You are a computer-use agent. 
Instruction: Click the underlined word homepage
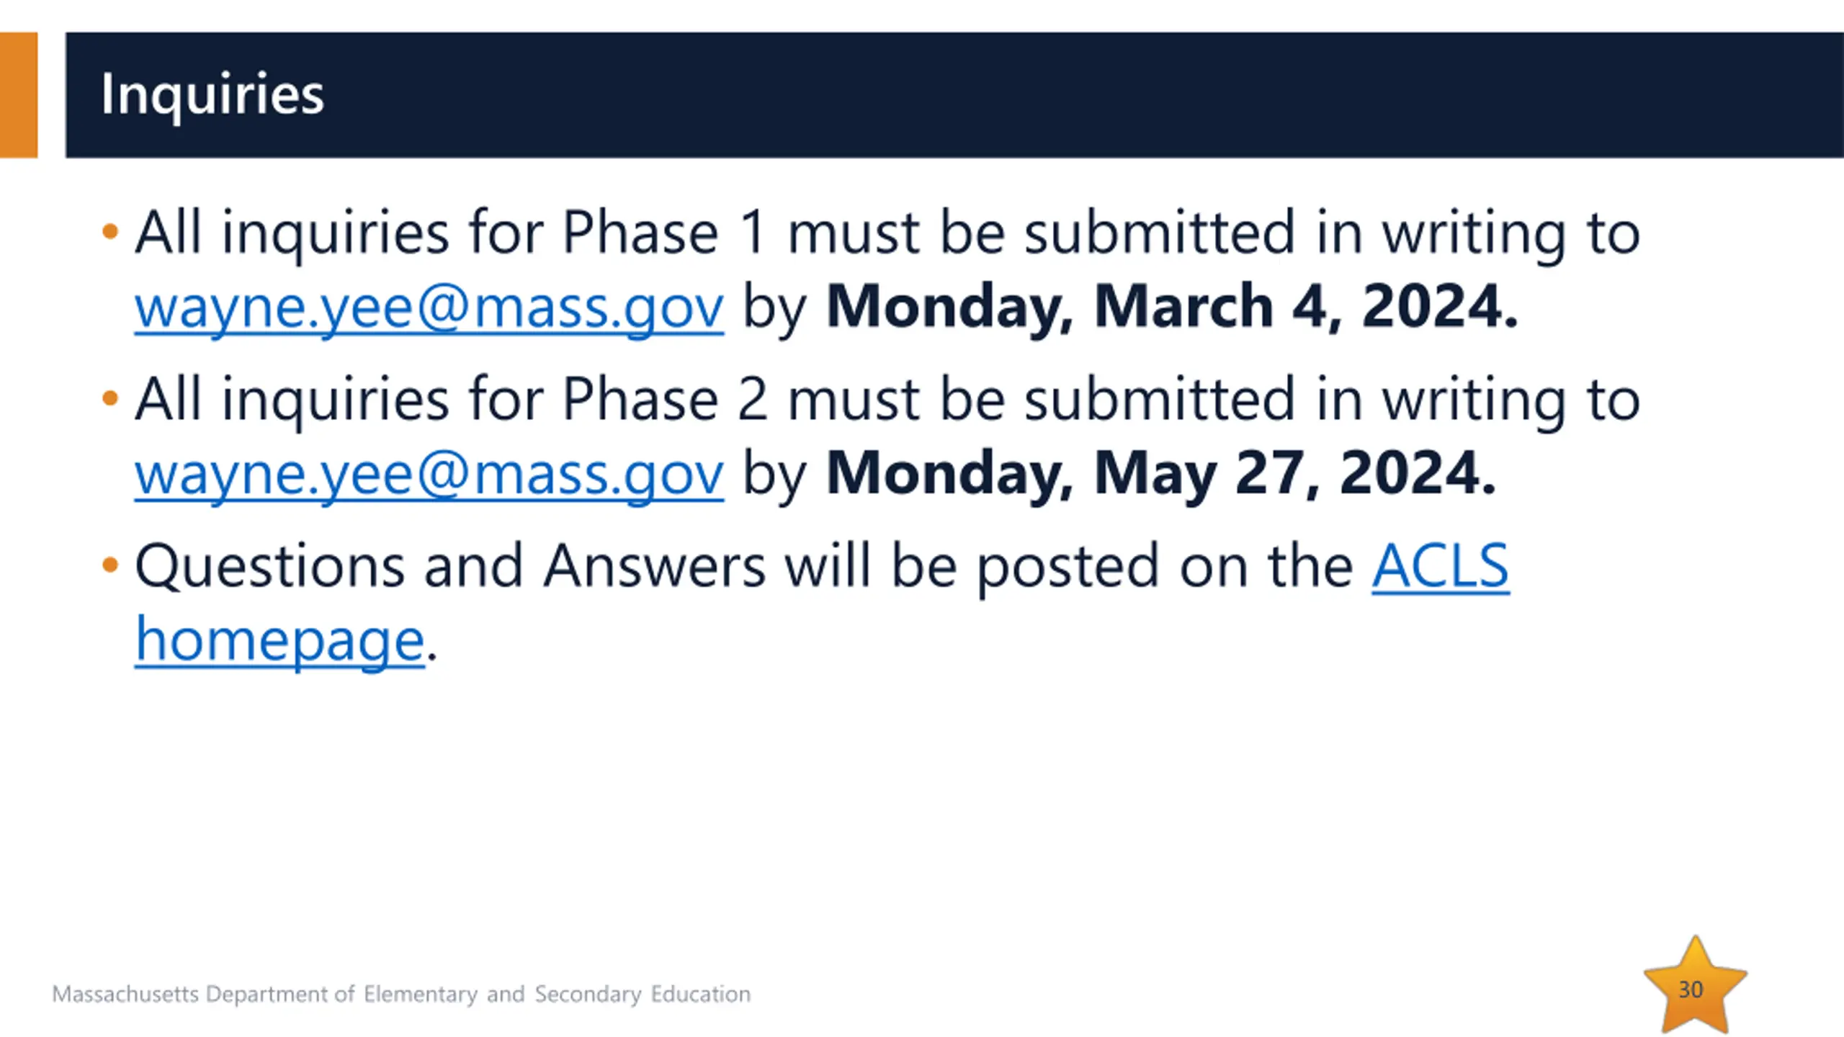point(280,641)
